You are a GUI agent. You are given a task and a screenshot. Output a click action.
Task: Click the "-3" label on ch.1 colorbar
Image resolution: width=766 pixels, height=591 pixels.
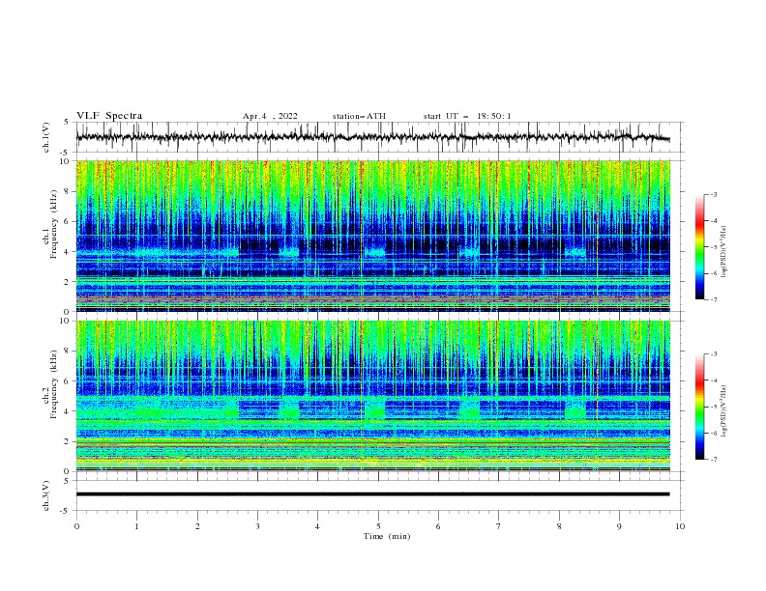[x=713, y=194]
